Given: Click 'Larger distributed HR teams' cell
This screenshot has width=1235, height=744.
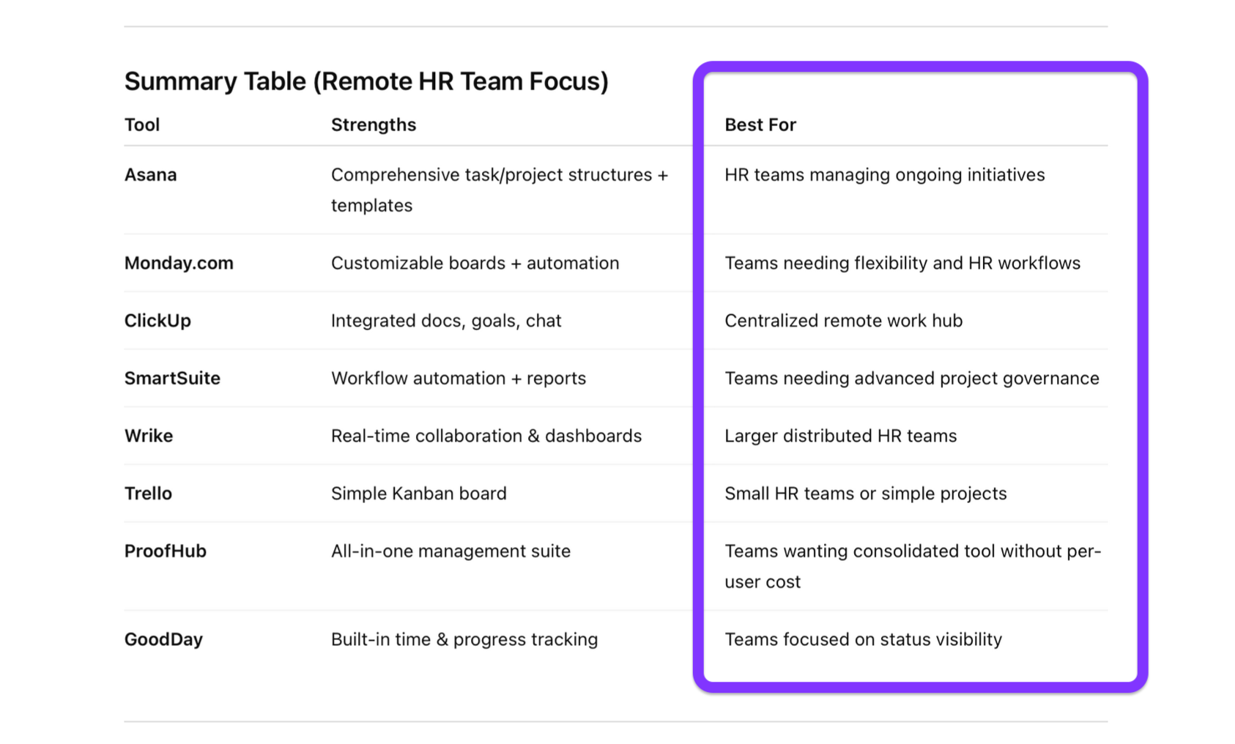Looking at the screenshot, I should pos(840,436).
